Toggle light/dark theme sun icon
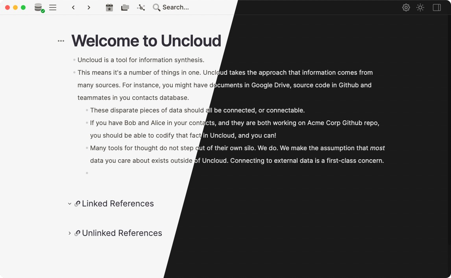Screen dimensions: 451x278 (420, 7)
